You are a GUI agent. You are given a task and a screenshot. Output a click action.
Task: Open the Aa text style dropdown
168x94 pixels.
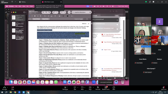[x=72, y=16]
